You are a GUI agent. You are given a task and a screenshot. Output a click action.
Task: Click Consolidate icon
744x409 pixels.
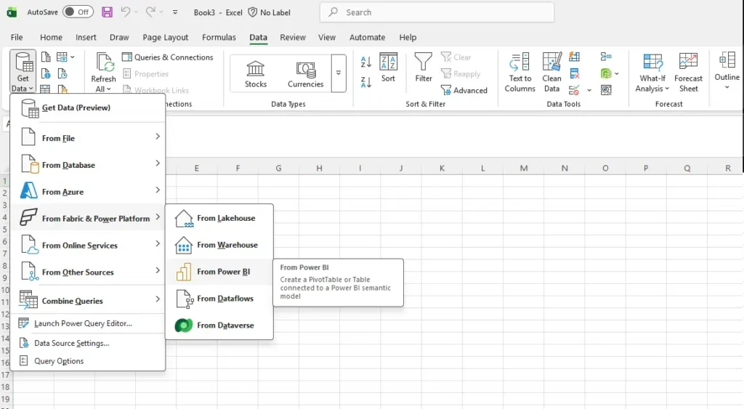(606, 57)
